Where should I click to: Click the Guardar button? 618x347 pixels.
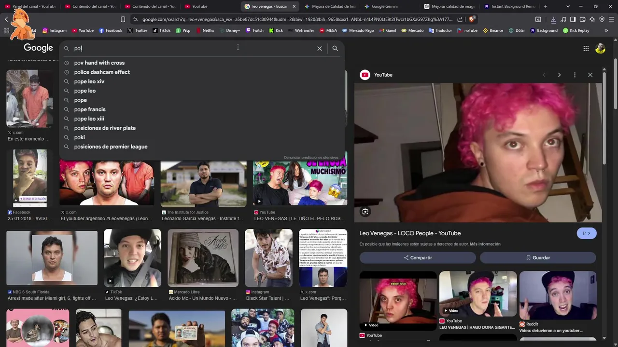[538, 258]
